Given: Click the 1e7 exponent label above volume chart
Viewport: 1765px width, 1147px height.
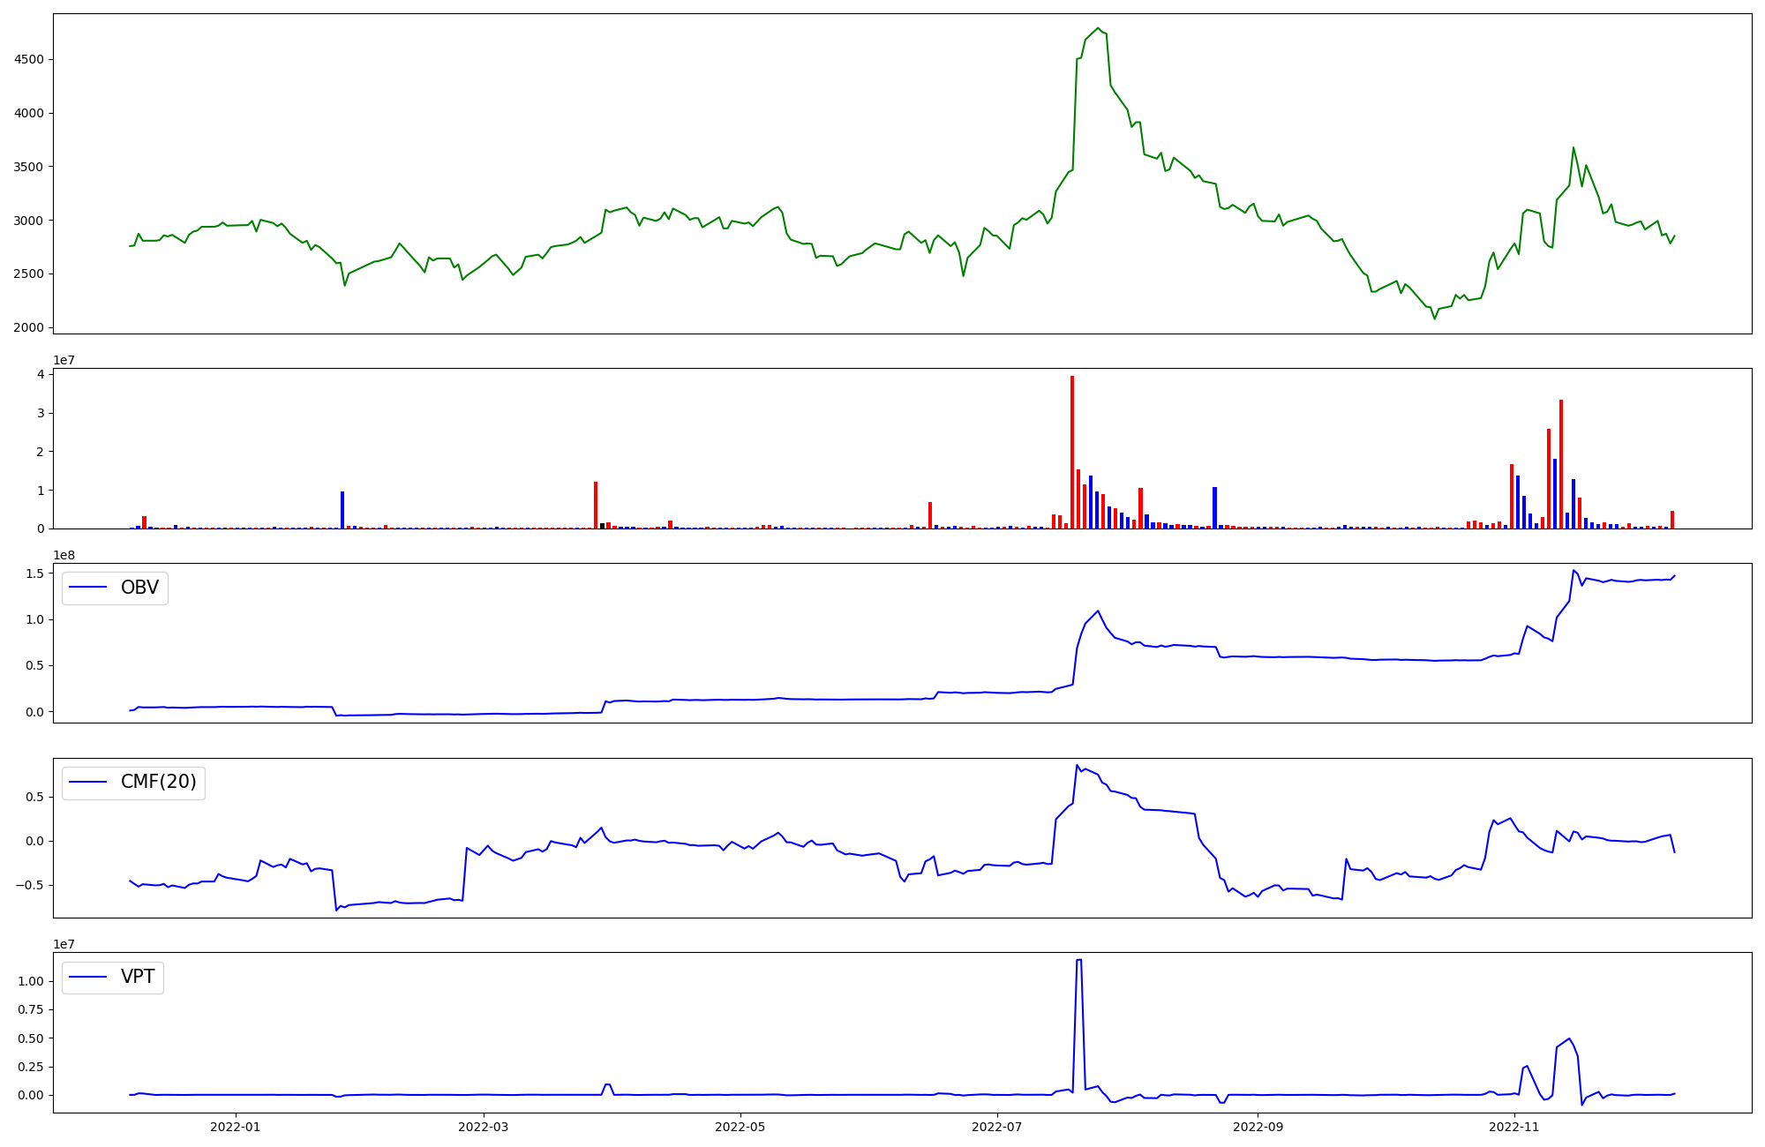Looking at the screenshot, I should click(64, 360).
